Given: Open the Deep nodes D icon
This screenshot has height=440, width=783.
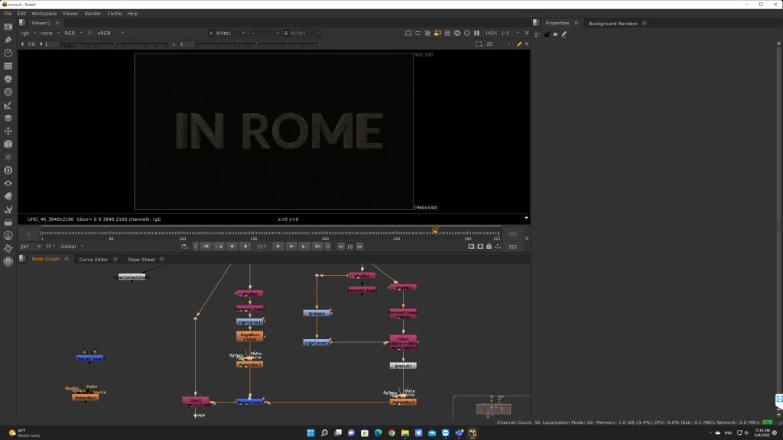Looking at the screenshot, I should click(x=8, y=170).
